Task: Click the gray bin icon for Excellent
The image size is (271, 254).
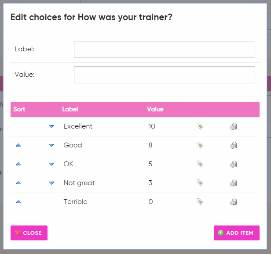Action: 234,126
